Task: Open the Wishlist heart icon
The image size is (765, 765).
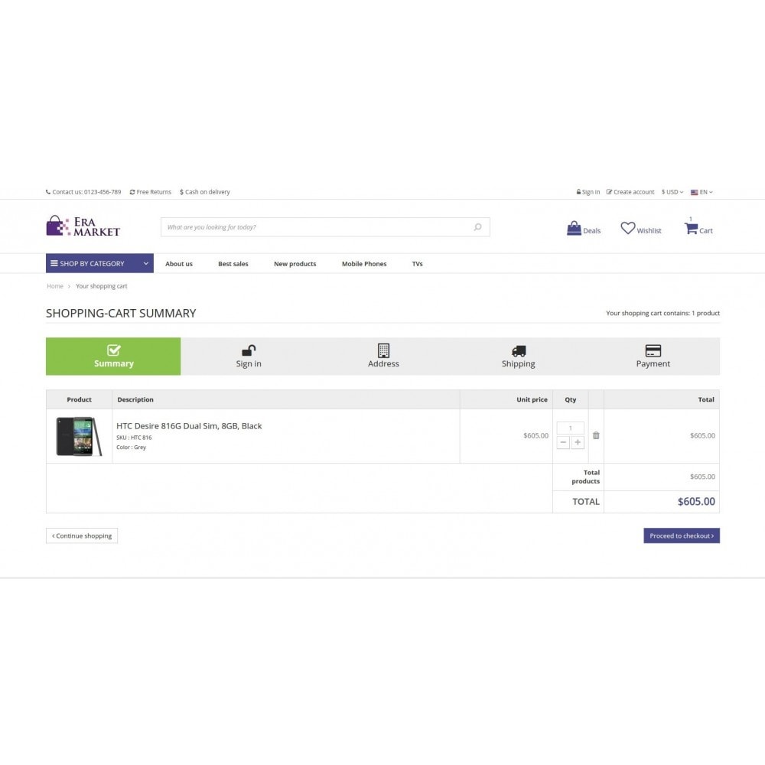Action: (x=628, y=228)
